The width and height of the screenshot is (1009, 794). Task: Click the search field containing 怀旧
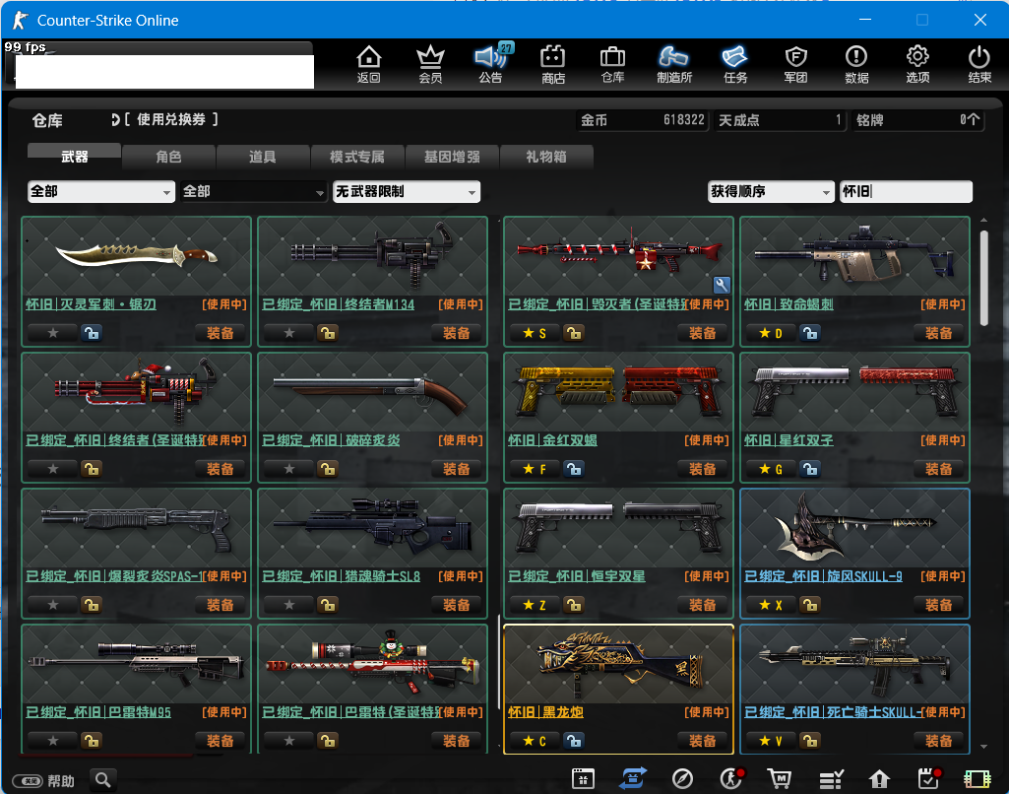(x=906, y=191)
